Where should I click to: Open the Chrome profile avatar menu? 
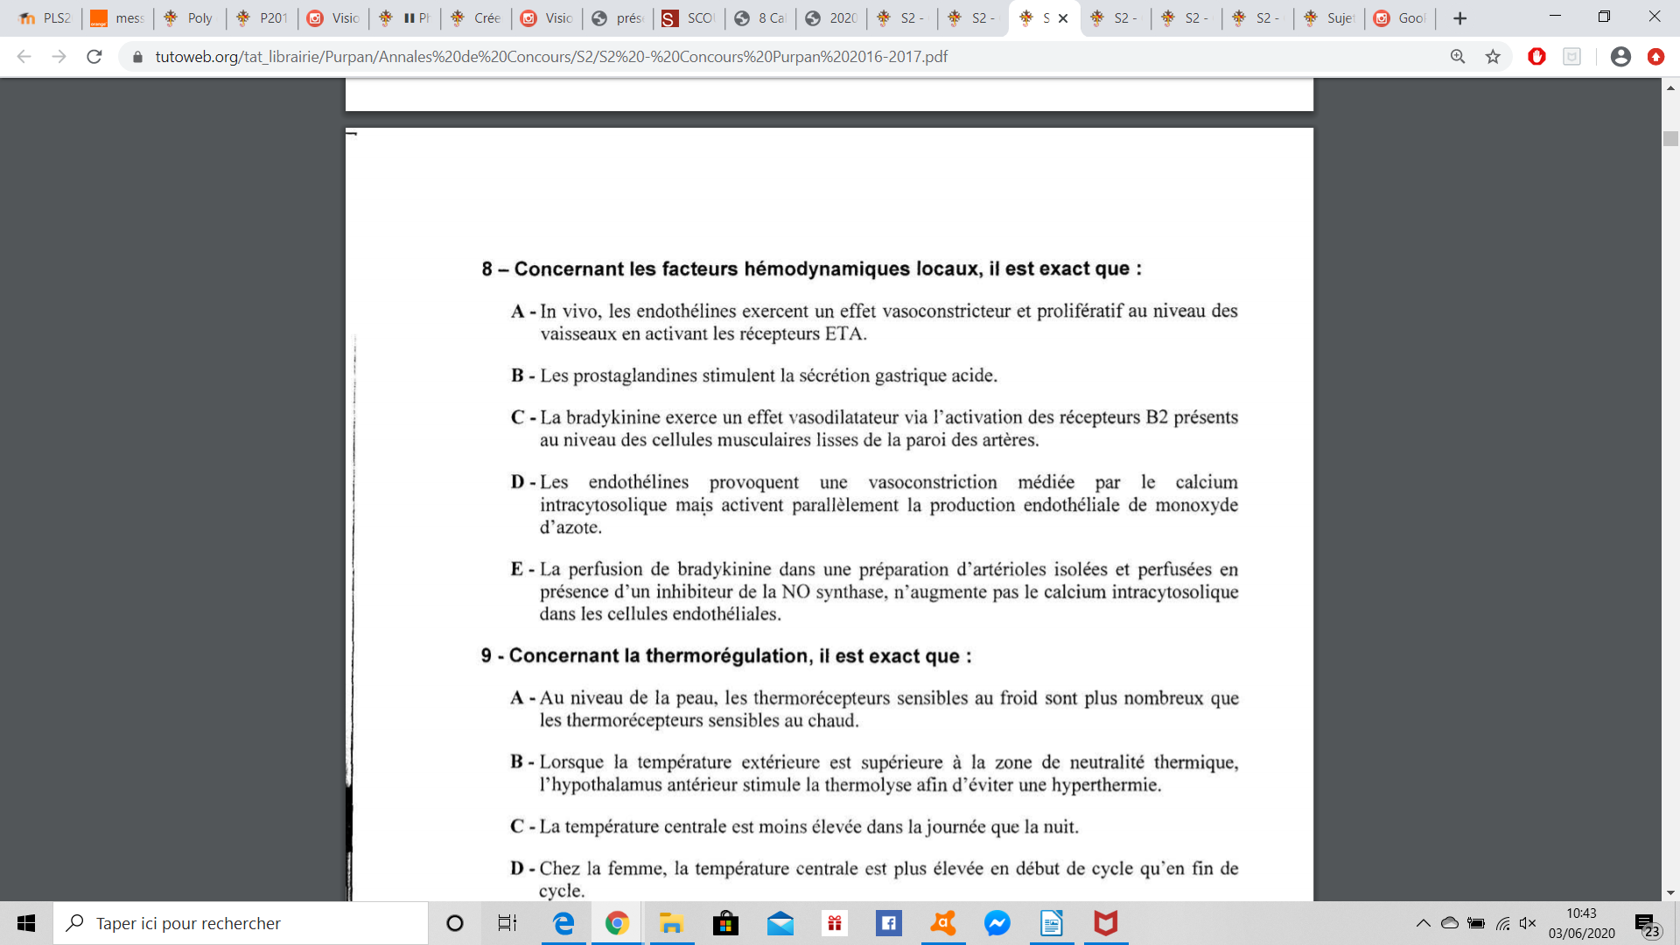tap(1620, 57)
